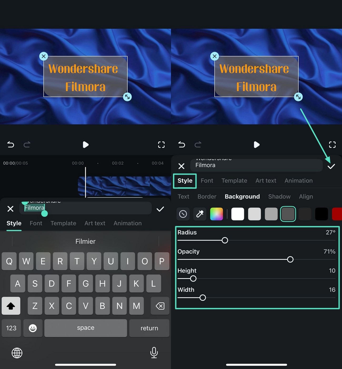Choose the charcoal background swatch
Image resolution: width=342 pixels, height=369 pixels.
coord(305,214)
